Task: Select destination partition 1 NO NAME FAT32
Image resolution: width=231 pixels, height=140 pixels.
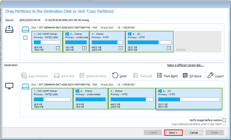Action: coord(52,99)
